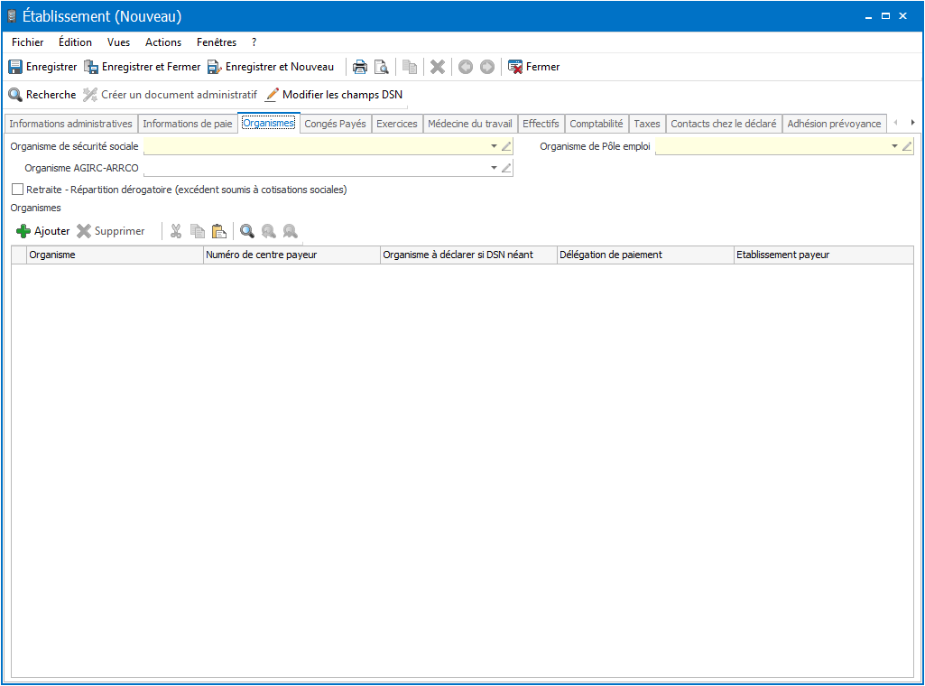The height and width of the screenshot is (686, 925).
Task: Edit Organisme de Pôle emploi pencil icon
Action: (907, 146)
